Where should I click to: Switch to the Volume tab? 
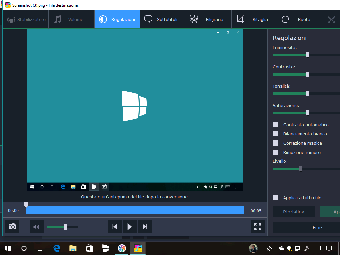point(72,19)
